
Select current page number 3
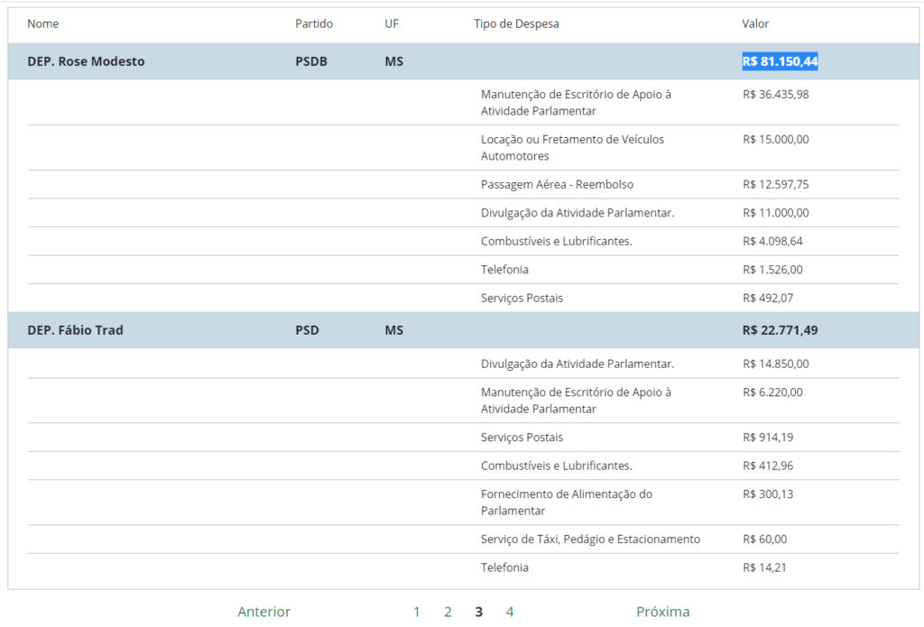pos(479,612)
